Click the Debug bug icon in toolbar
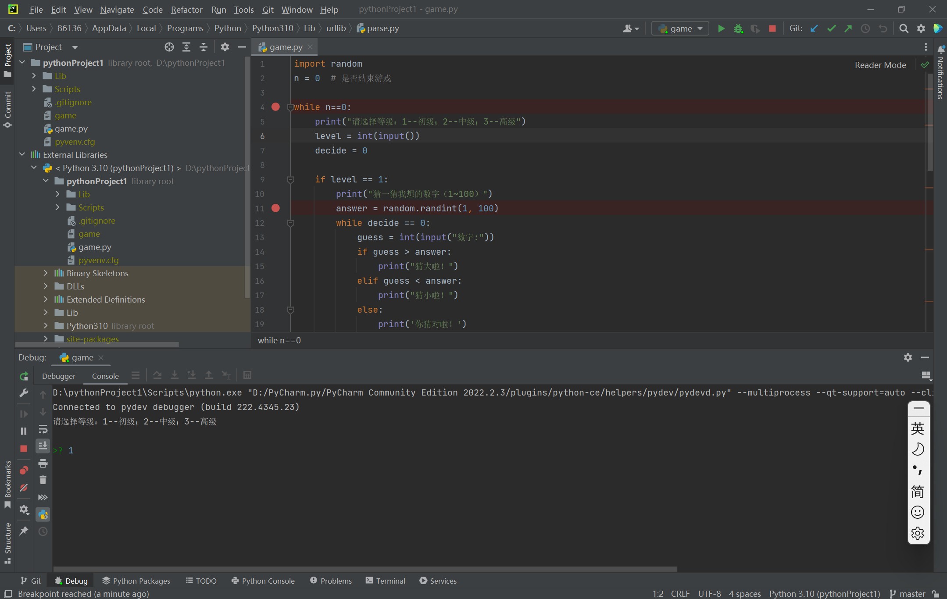The height and width of the screenshot is (599, 947). point(738,29)
